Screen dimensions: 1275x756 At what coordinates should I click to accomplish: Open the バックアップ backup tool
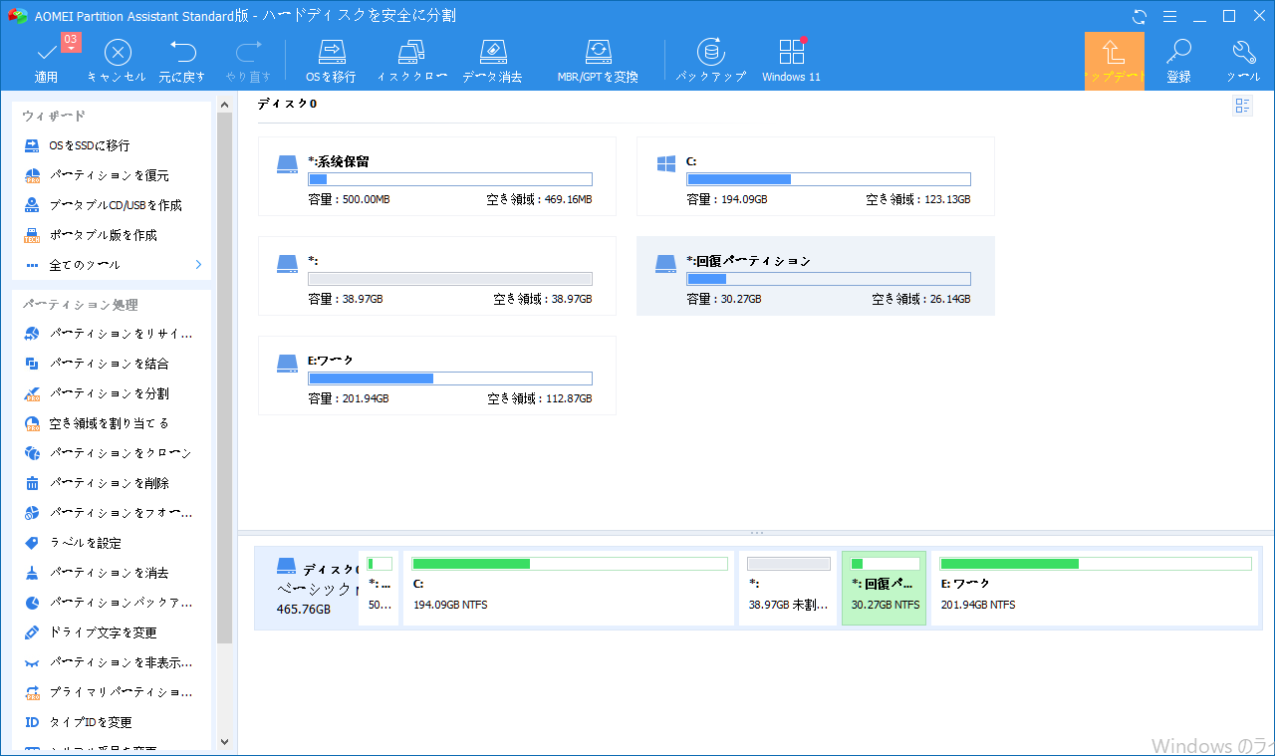[710, 62]
